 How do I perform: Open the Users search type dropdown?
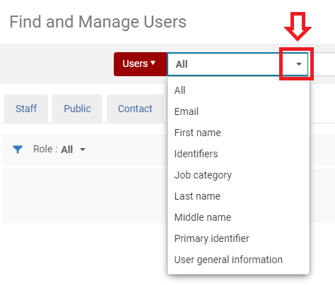point(140,64)
